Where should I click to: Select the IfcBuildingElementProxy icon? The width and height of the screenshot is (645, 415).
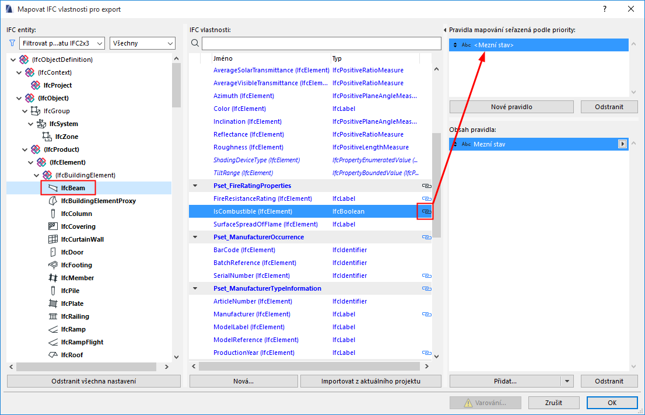(x=52, y=201)
